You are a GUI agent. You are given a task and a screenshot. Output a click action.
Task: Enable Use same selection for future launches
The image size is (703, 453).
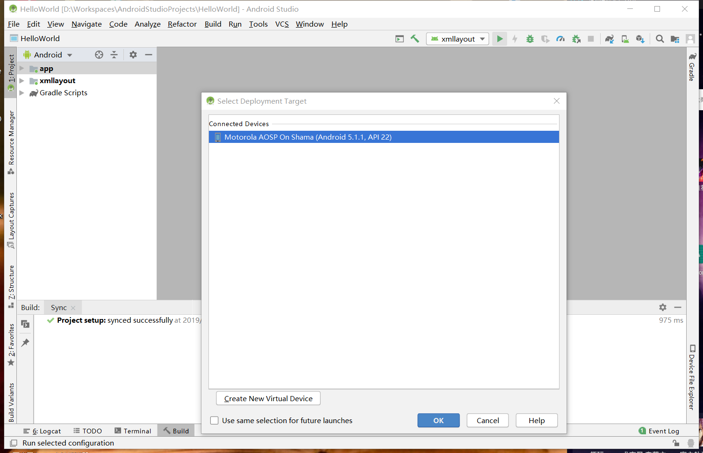coord(215,420)
